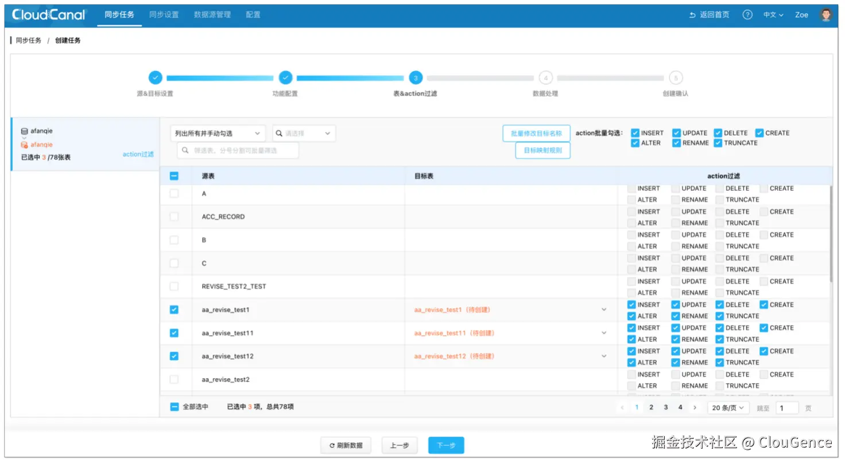Expand the chevron under afanqie source

(x=24, y=138)
